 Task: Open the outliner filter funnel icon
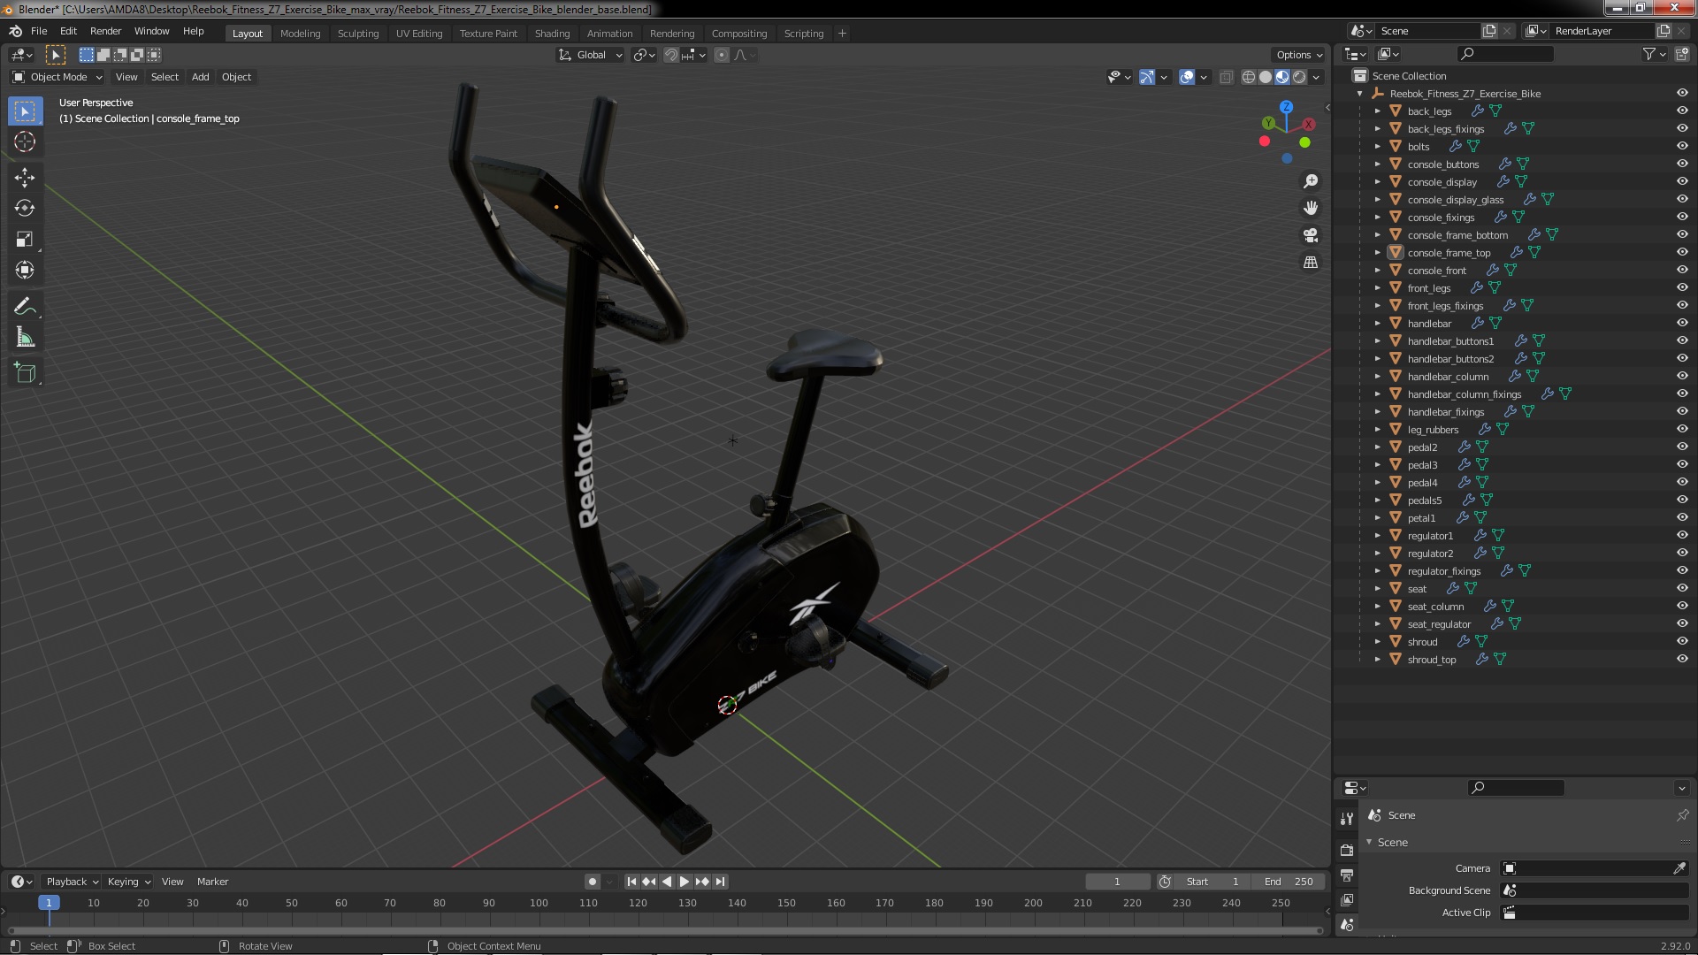[x=1648, y=54]
